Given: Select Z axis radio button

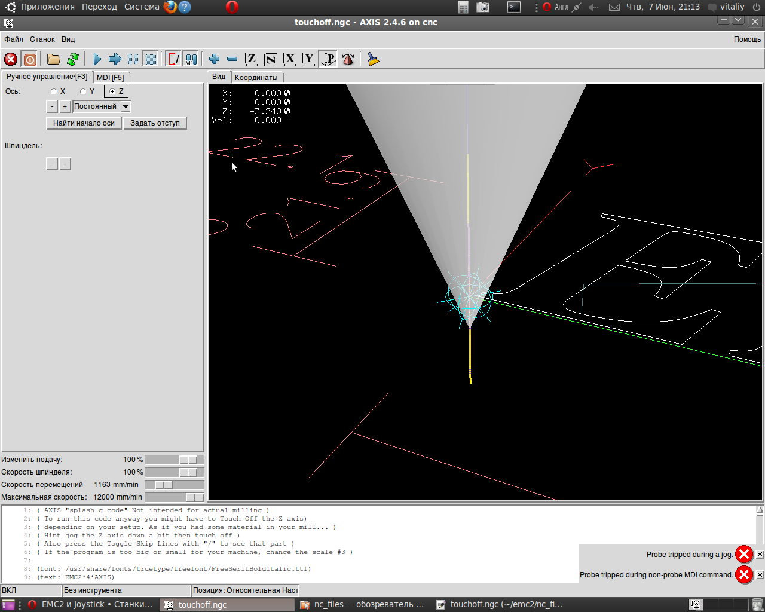Looking at the screenshot, I should (112, 91).
